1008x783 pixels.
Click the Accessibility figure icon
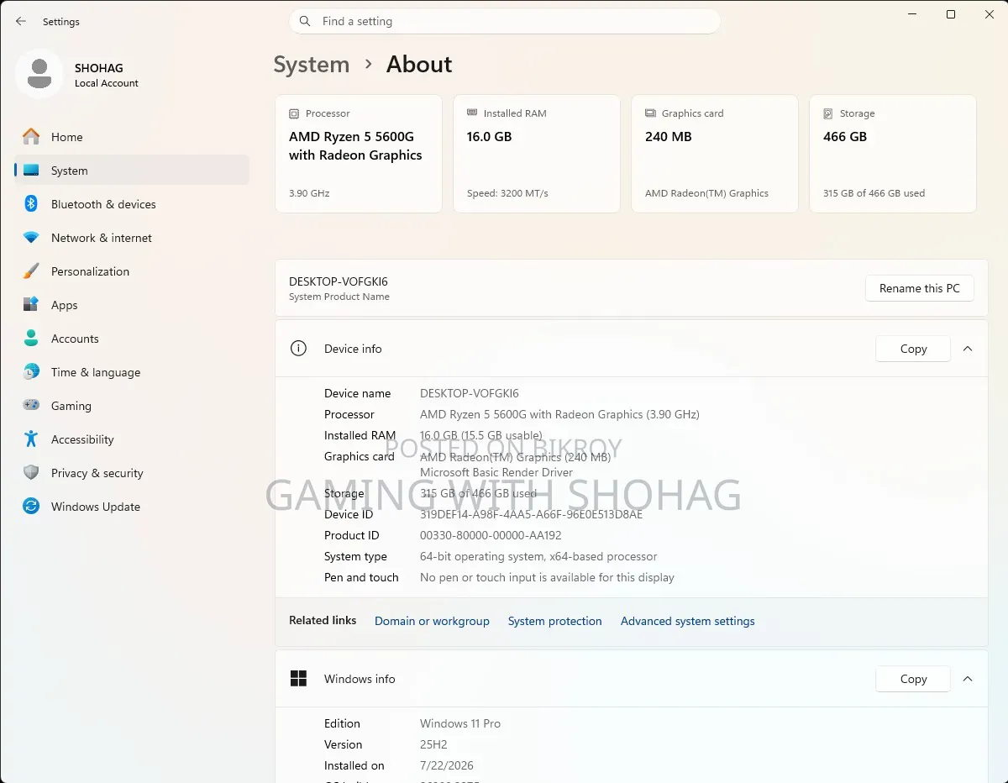coord(31,439)
